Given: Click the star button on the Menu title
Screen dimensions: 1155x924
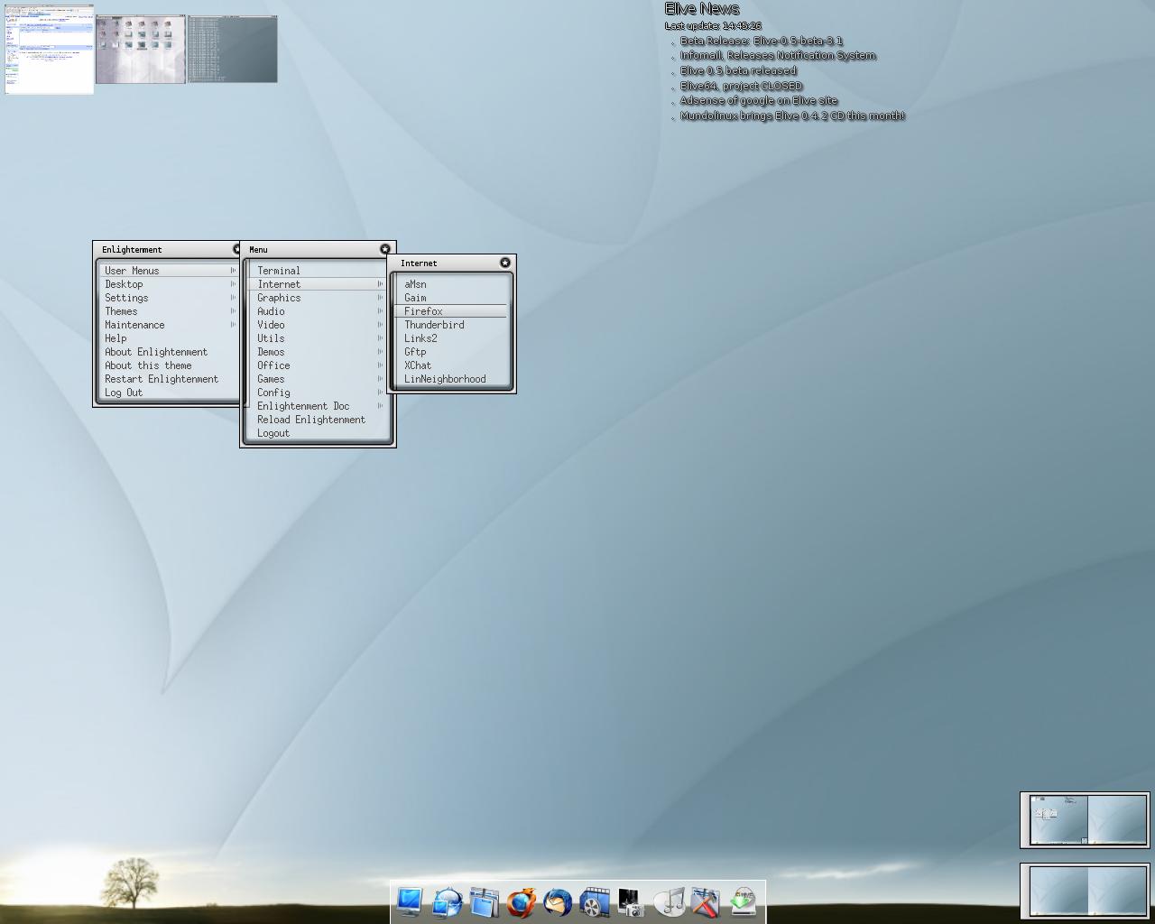Looking at the screenshot, I should tap(385, 249).
